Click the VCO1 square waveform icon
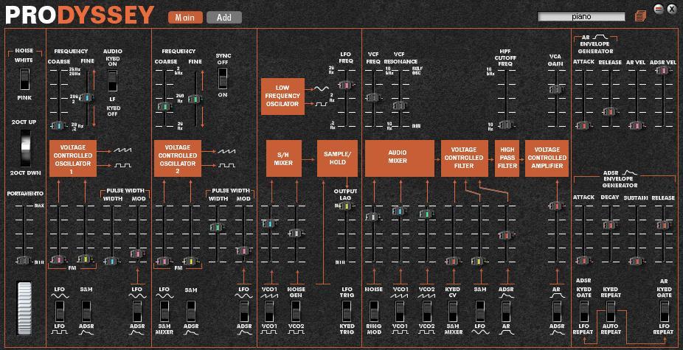 [122, 166]
